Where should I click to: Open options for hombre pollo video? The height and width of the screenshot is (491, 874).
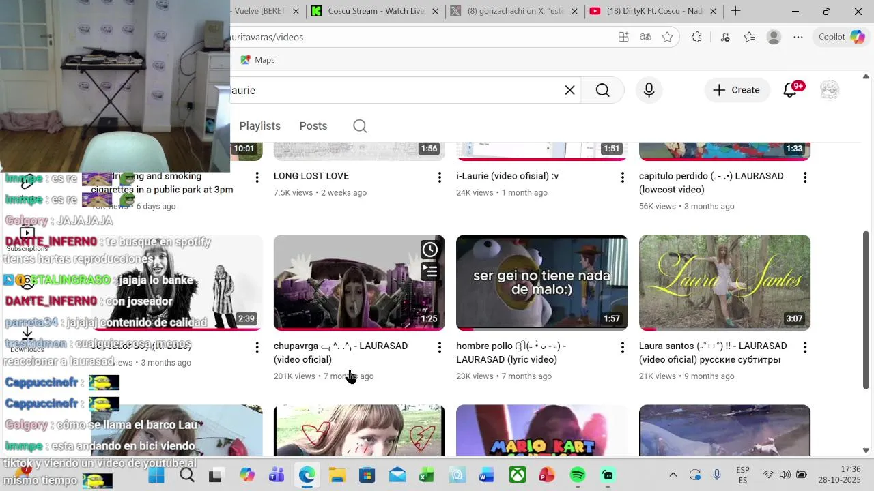click(x=622, y=347)
